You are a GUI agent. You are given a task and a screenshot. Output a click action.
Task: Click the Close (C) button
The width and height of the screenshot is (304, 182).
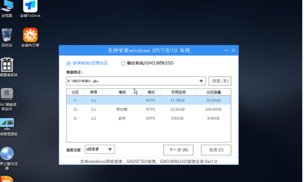(216, 150)
